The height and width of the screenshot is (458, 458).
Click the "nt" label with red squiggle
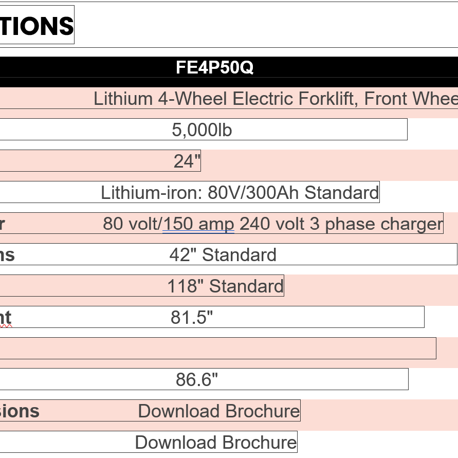click(x=5, y=318)
